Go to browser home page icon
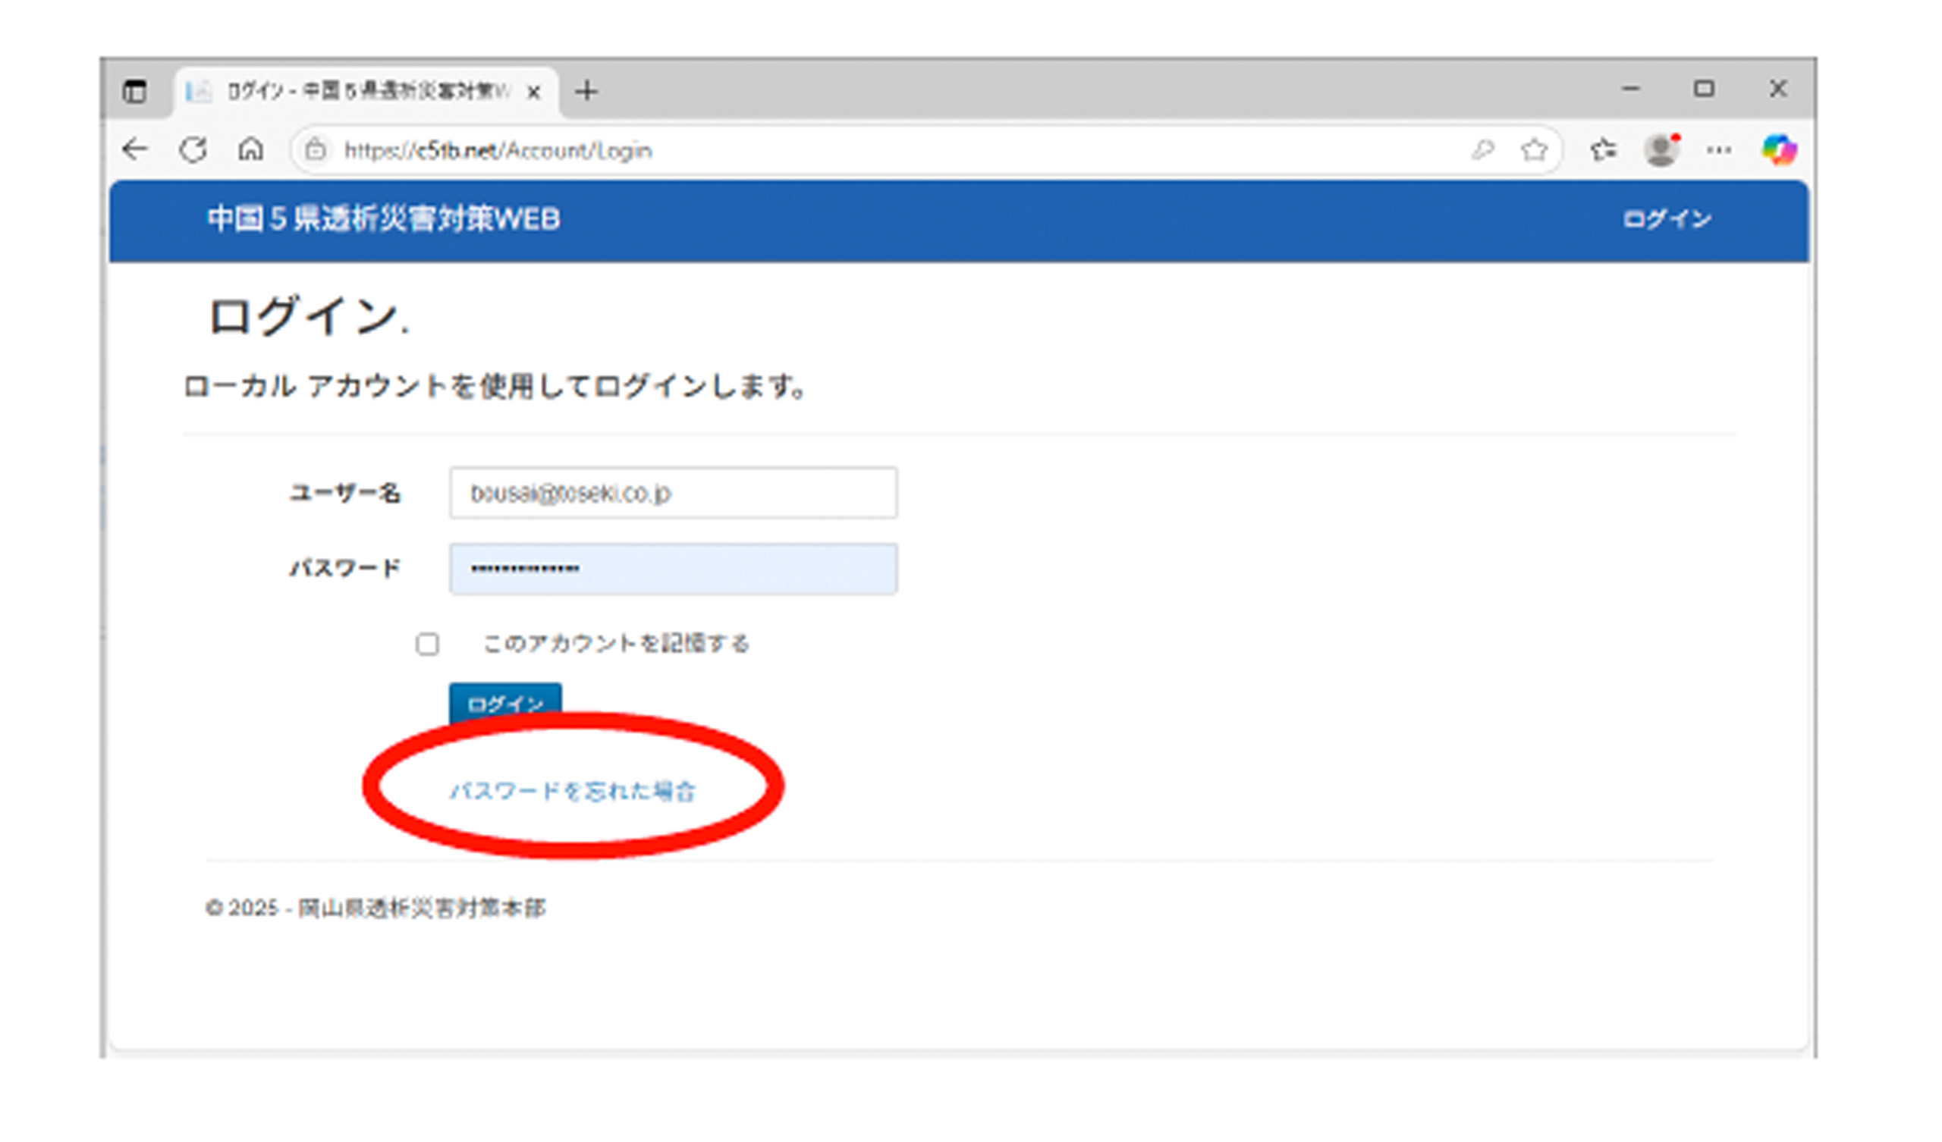Viewport: 1942px width, 1142px height. (250, 149)
